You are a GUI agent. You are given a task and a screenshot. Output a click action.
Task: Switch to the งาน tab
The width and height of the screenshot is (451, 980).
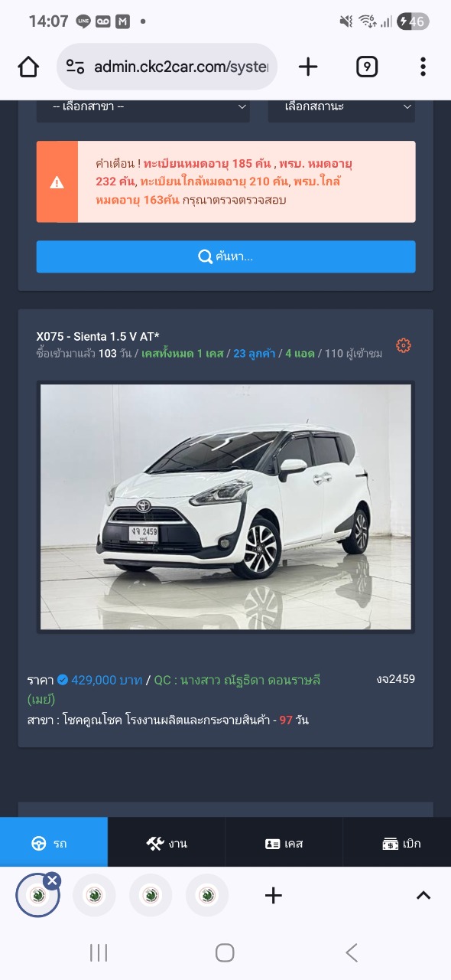coord(167,843)
